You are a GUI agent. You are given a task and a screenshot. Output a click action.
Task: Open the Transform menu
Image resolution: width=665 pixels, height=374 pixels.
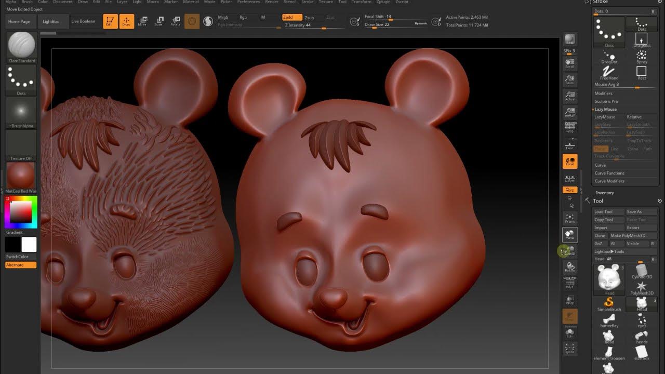click(x=361, y=2)
